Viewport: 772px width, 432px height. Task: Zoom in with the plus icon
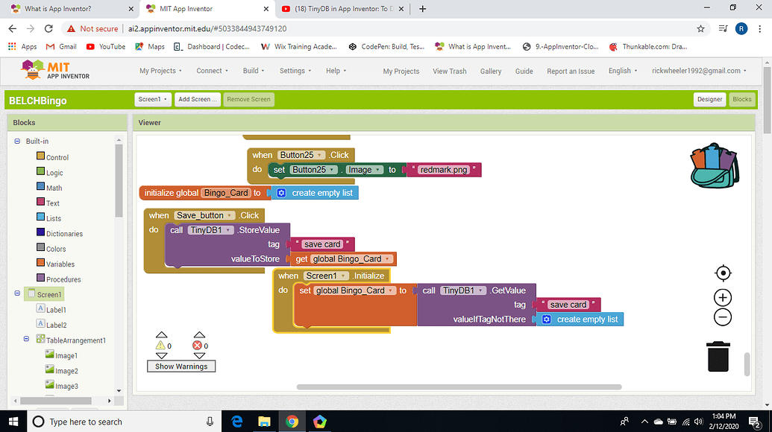tap(722, 298)
